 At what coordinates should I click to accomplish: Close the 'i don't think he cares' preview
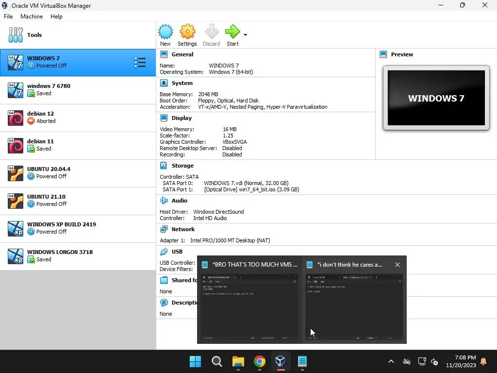[x=398, y=265]
